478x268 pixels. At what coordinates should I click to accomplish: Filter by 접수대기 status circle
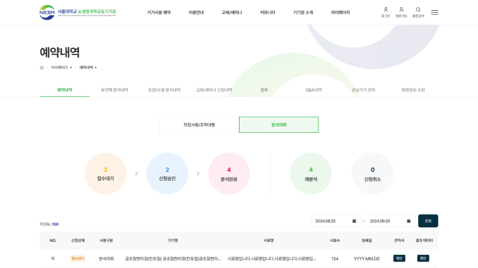point(106,173)
